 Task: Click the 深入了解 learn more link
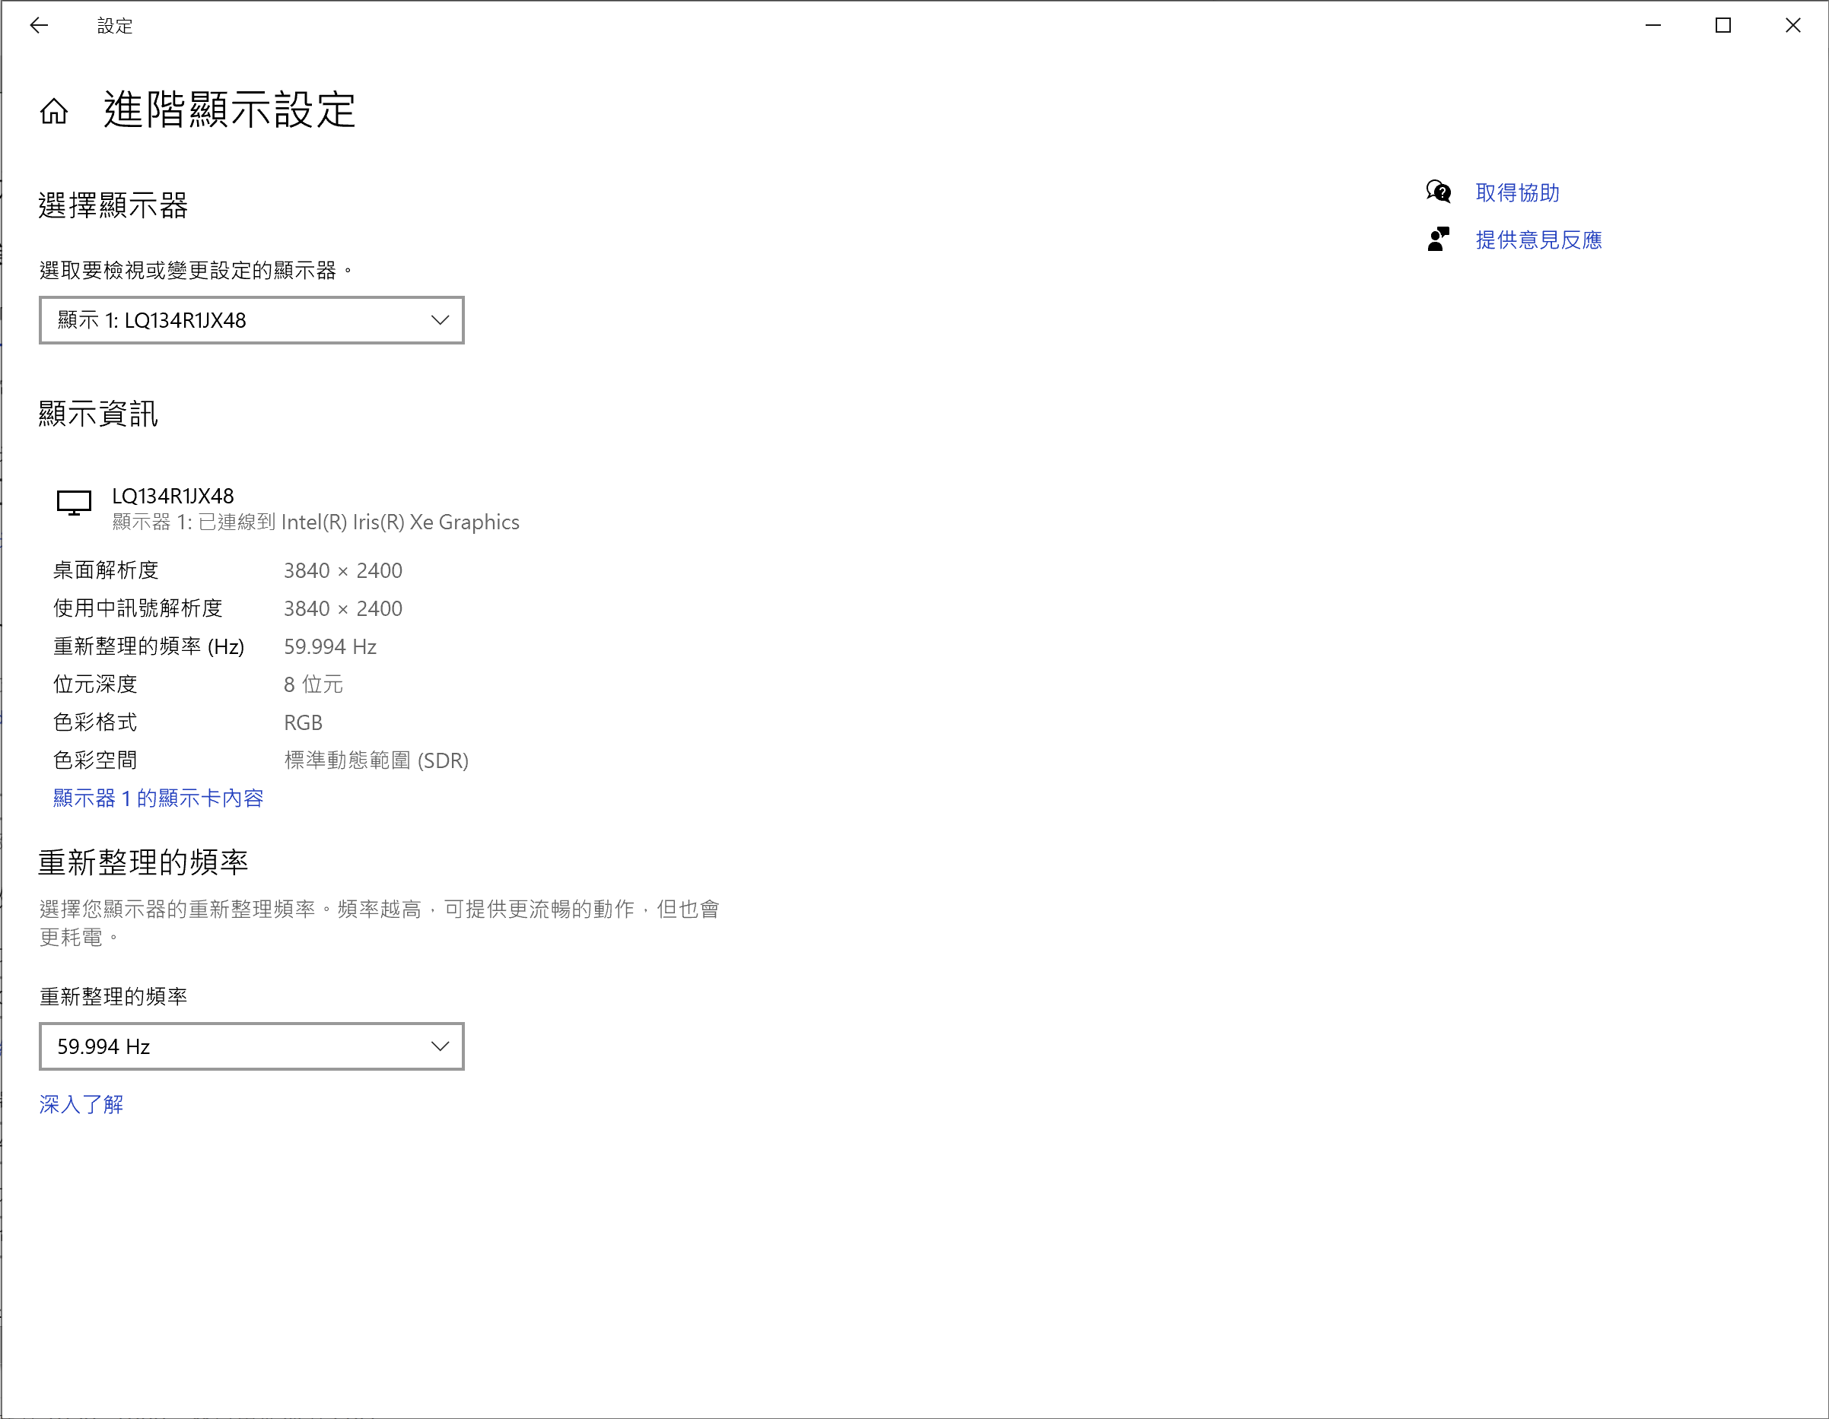(x=81, y=1104)
